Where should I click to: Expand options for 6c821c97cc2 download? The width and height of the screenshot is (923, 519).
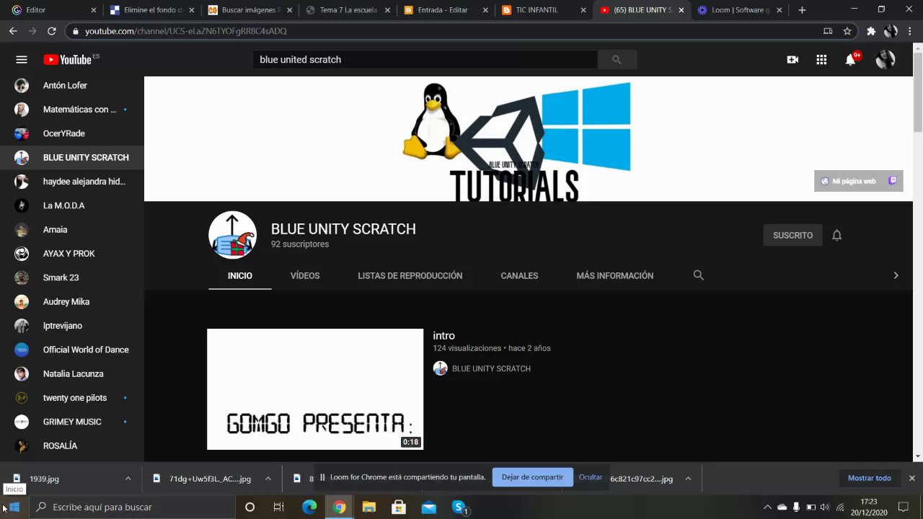point(688,478)
